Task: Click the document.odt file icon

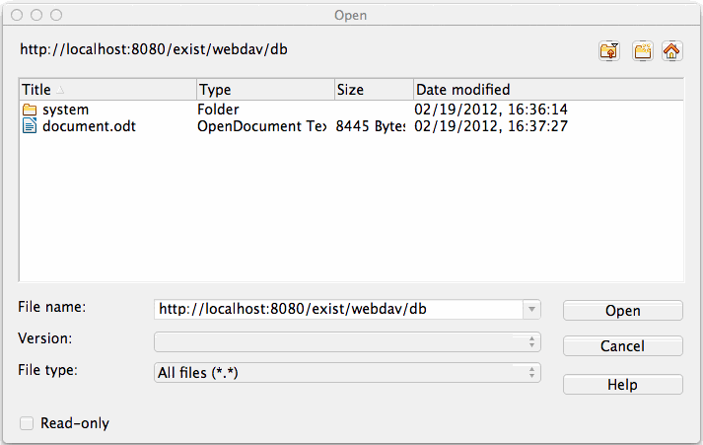Action: click(x=30, y=126)
